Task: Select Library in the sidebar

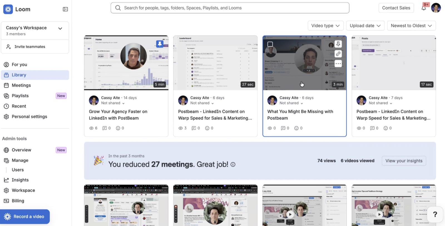Action: click(x=35, y=75)
